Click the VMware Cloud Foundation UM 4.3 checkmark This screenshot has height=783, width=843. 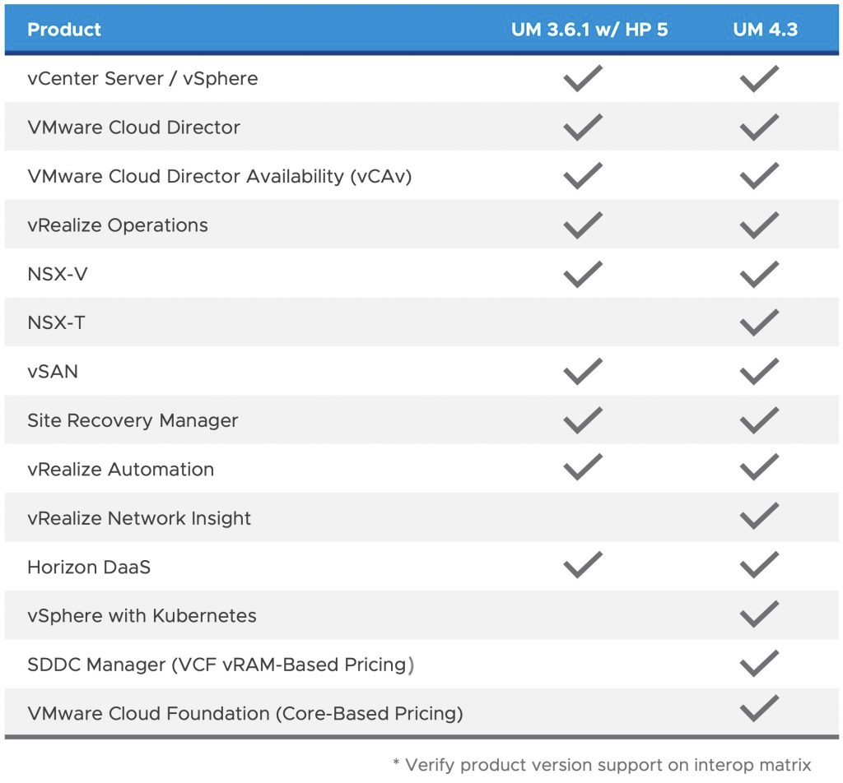(x=759, y=709)
